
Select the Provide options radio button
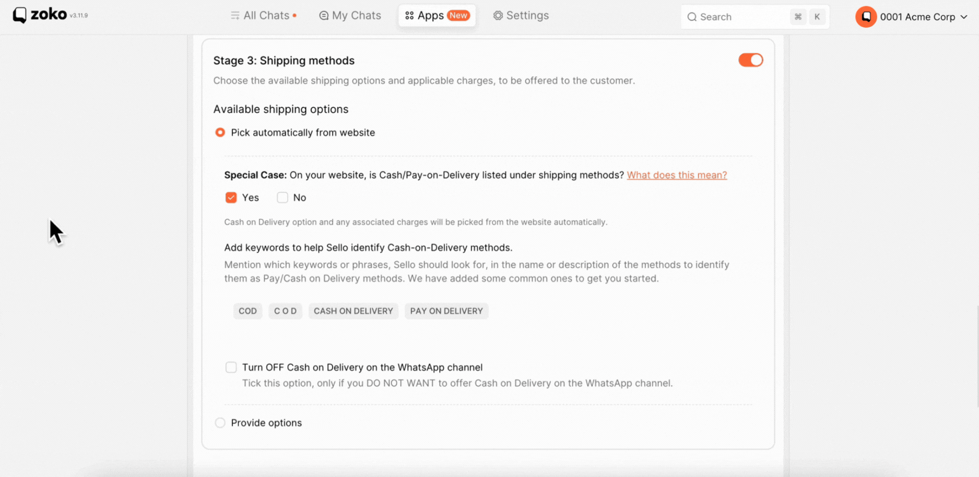(220, 423)
